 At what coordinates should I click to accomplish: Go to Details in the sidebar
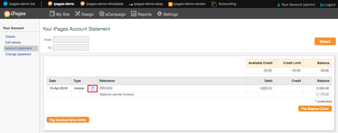click(10, 37)
